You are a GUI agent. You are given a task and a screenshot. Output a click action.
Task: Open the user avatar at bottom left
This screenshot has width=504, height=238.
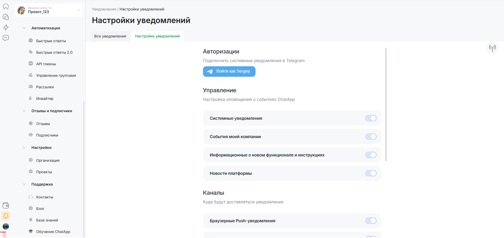6,226
